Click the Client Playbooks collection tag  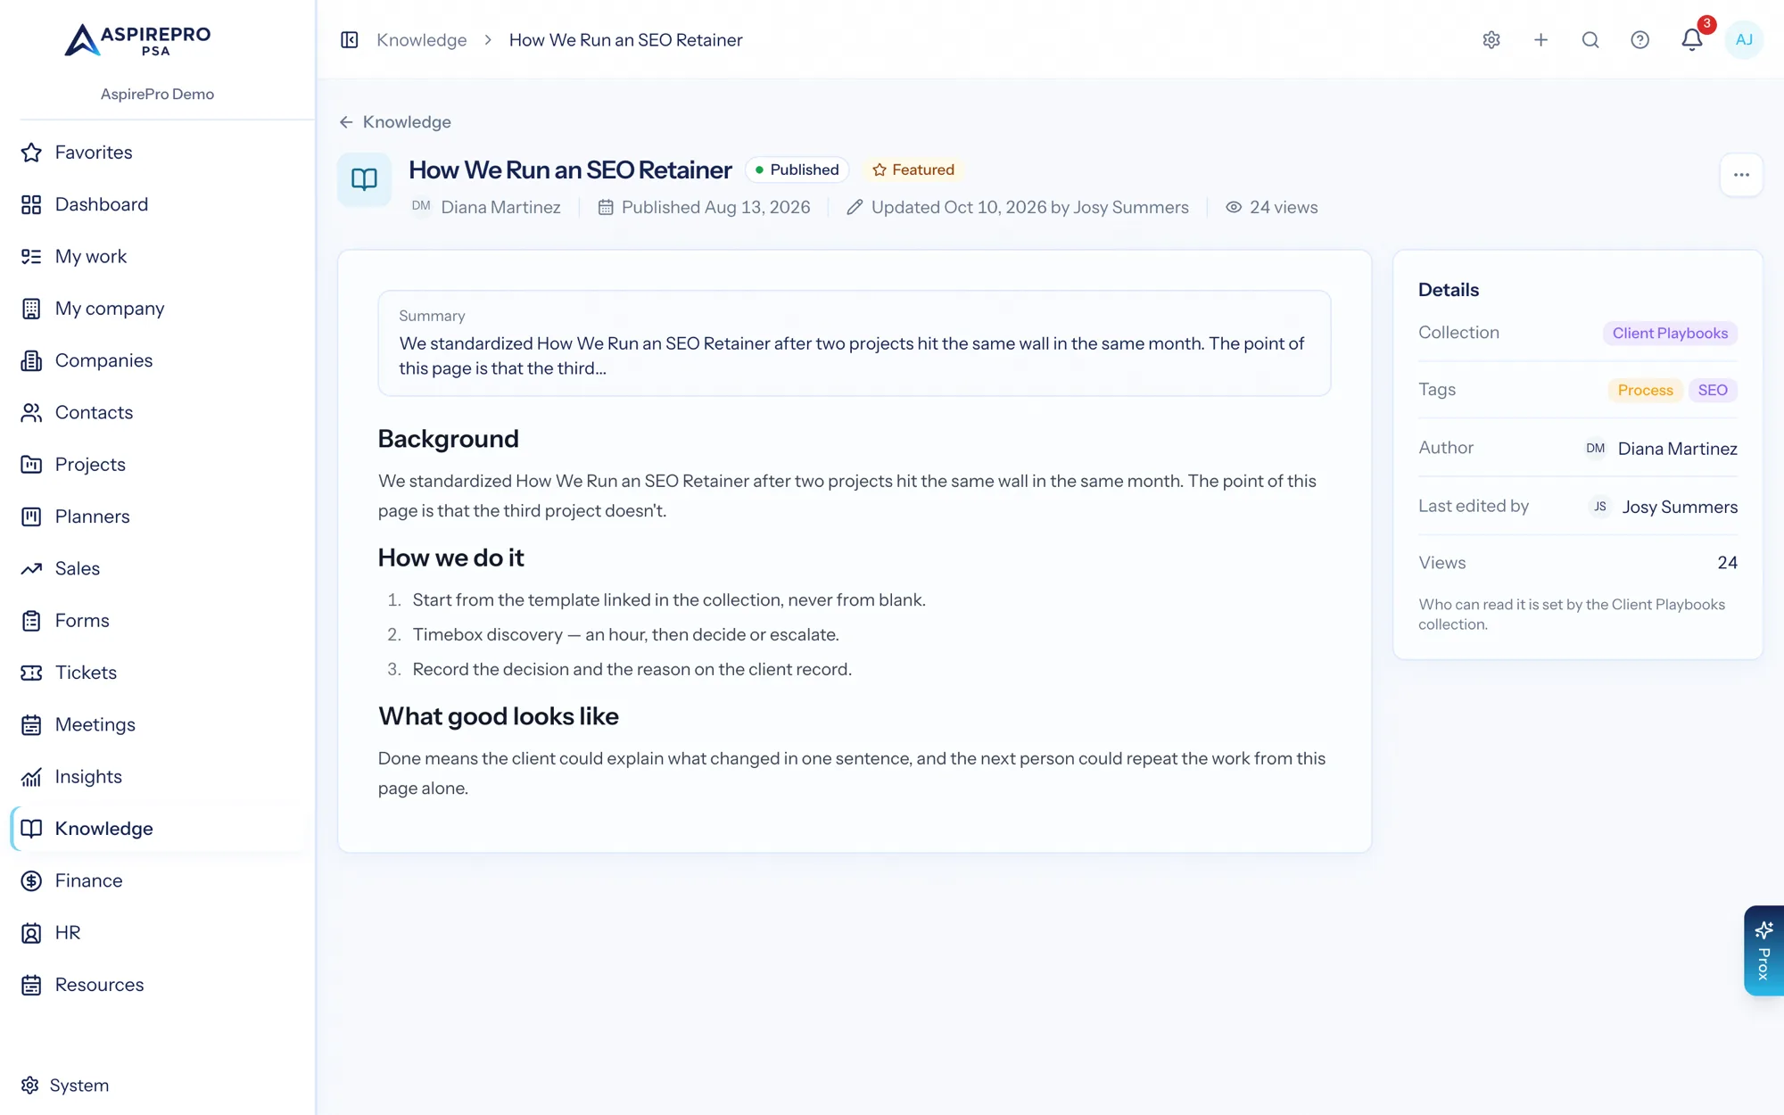tap(1670, 334)
